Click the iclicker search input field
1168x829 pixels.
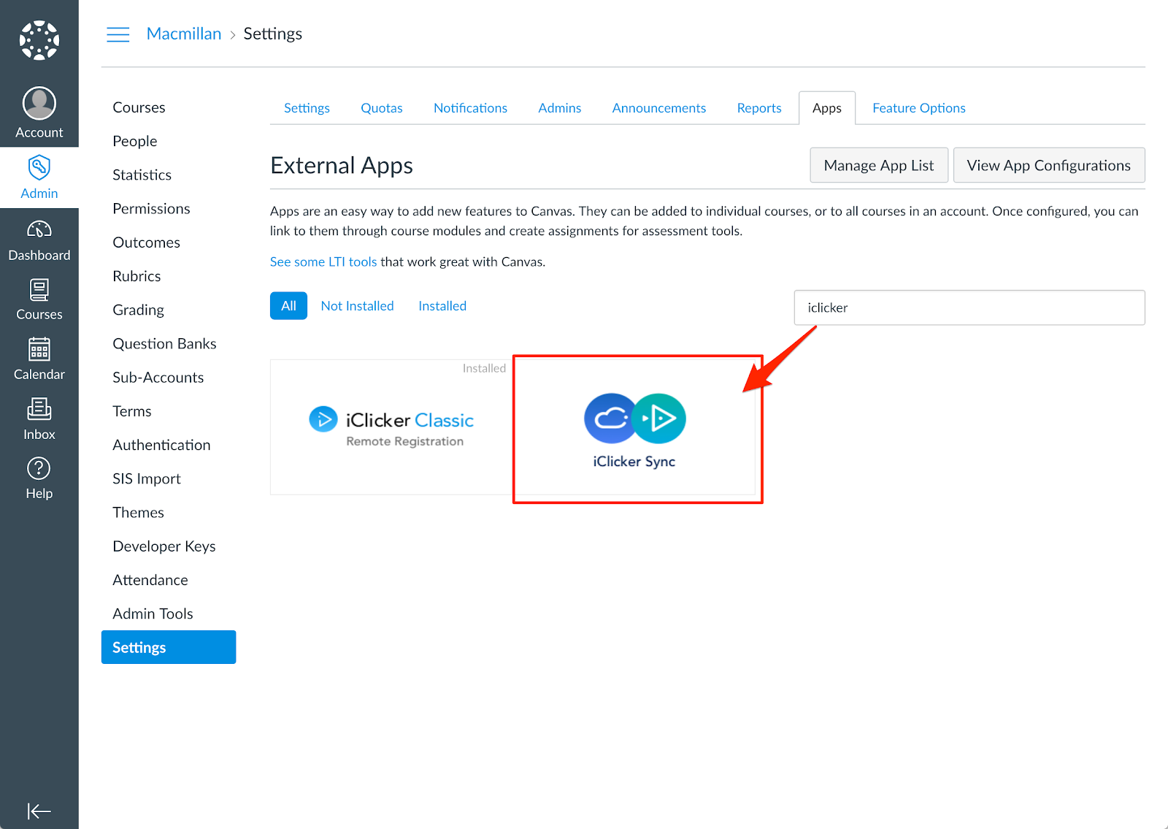tap(969, 307)
